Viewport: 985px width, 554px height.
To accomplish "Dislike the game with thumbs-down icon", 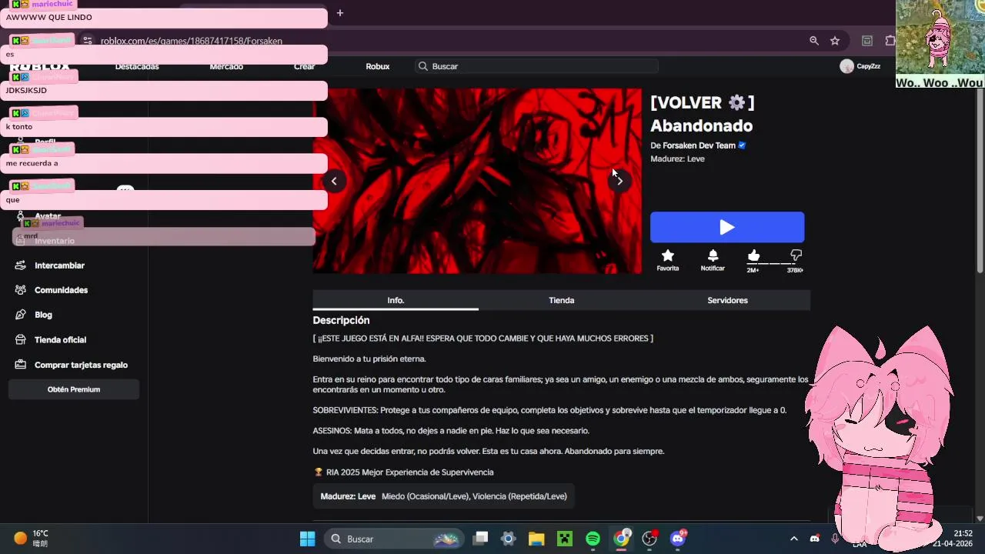I will tap(796, 255).
